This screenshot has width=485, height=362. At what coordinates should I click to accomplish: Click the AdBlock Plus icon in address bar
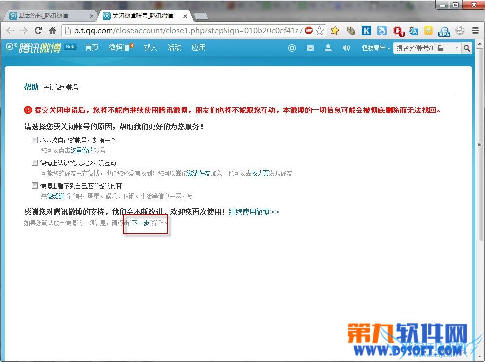(308, 30)
